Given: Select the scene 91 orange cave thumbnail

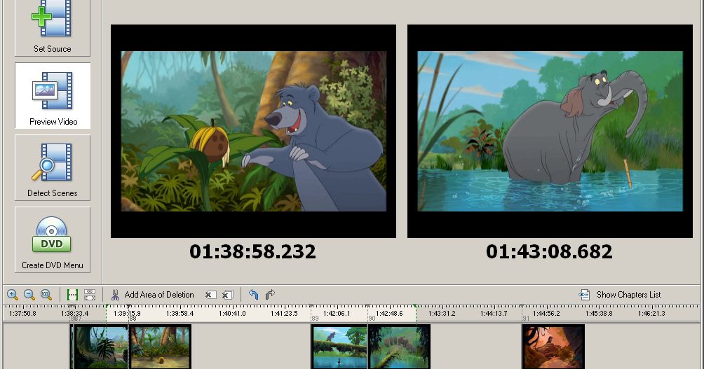Looking at the screenshot, I should 553,347.
